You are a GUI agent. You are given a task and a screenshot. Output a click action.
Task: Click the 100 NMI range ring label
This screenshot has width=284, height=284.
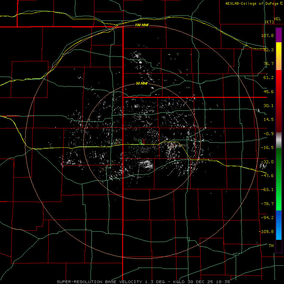[x=142, y=25]
